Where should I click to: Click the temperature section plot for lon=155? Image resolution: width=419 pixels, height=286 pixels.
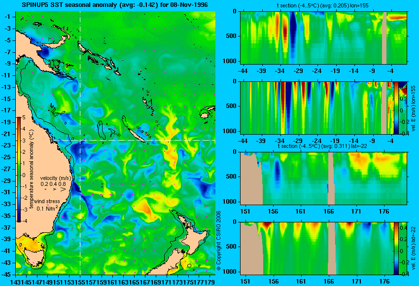[323, 37]
